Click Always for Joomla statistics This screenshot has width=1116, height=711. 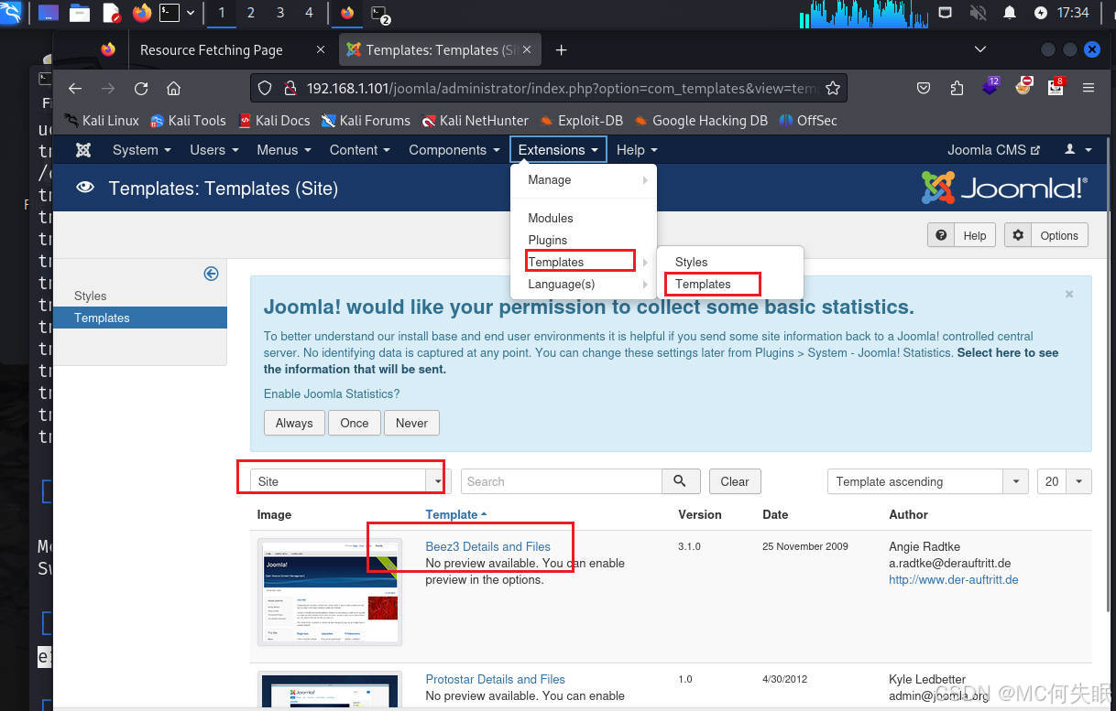[x=294, y=423]
